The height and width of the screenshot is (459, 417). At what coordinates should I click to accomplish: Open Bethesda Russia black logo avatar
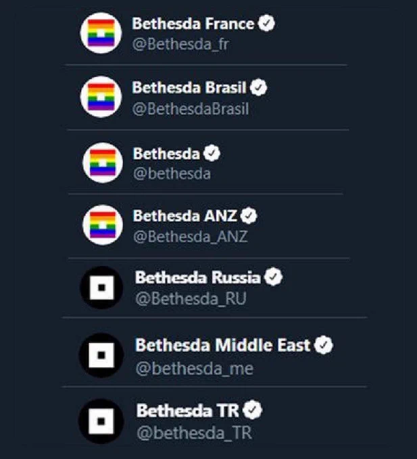tap(101, 288)
